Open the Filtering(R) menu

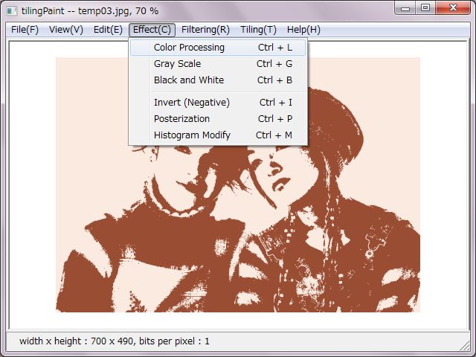click(205, 30)
